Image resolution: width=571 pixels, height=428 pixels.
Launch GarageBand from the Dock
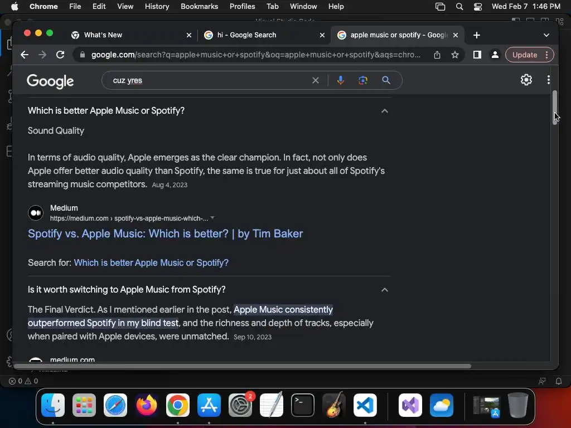[334, 405]
